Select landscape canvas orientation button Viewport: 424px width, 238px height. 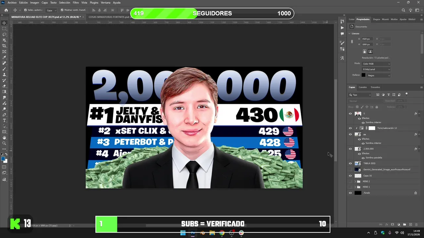point(370,52)
